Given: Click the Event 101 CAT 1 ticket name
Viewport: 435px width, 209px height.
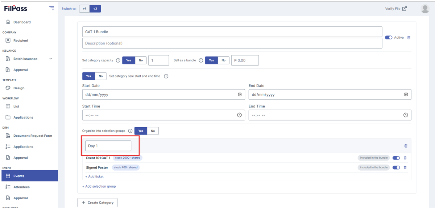Looking at the screenshot, I should tap(98, 158).
